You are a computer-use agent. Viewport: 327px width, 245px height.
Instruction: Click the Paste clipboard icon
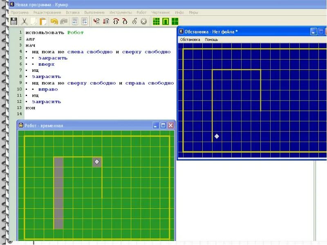(x=43, y=21)
